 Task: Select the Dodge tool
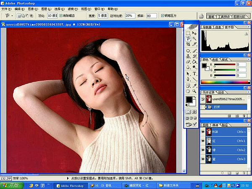tap(194, 67)
